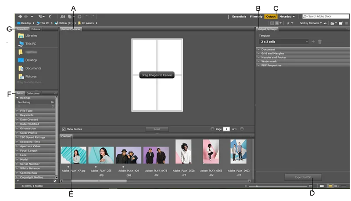Switch to the Filmstrip workspace
351x201 pixels.
pyautogui.click(x=256, y=17)
